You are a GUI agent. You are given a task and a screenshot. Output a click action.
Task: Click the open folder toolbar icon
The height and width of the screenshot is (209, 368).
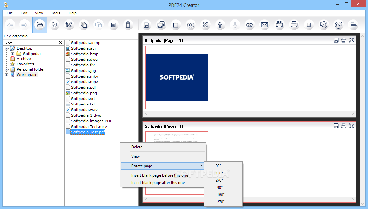[40, 25]
